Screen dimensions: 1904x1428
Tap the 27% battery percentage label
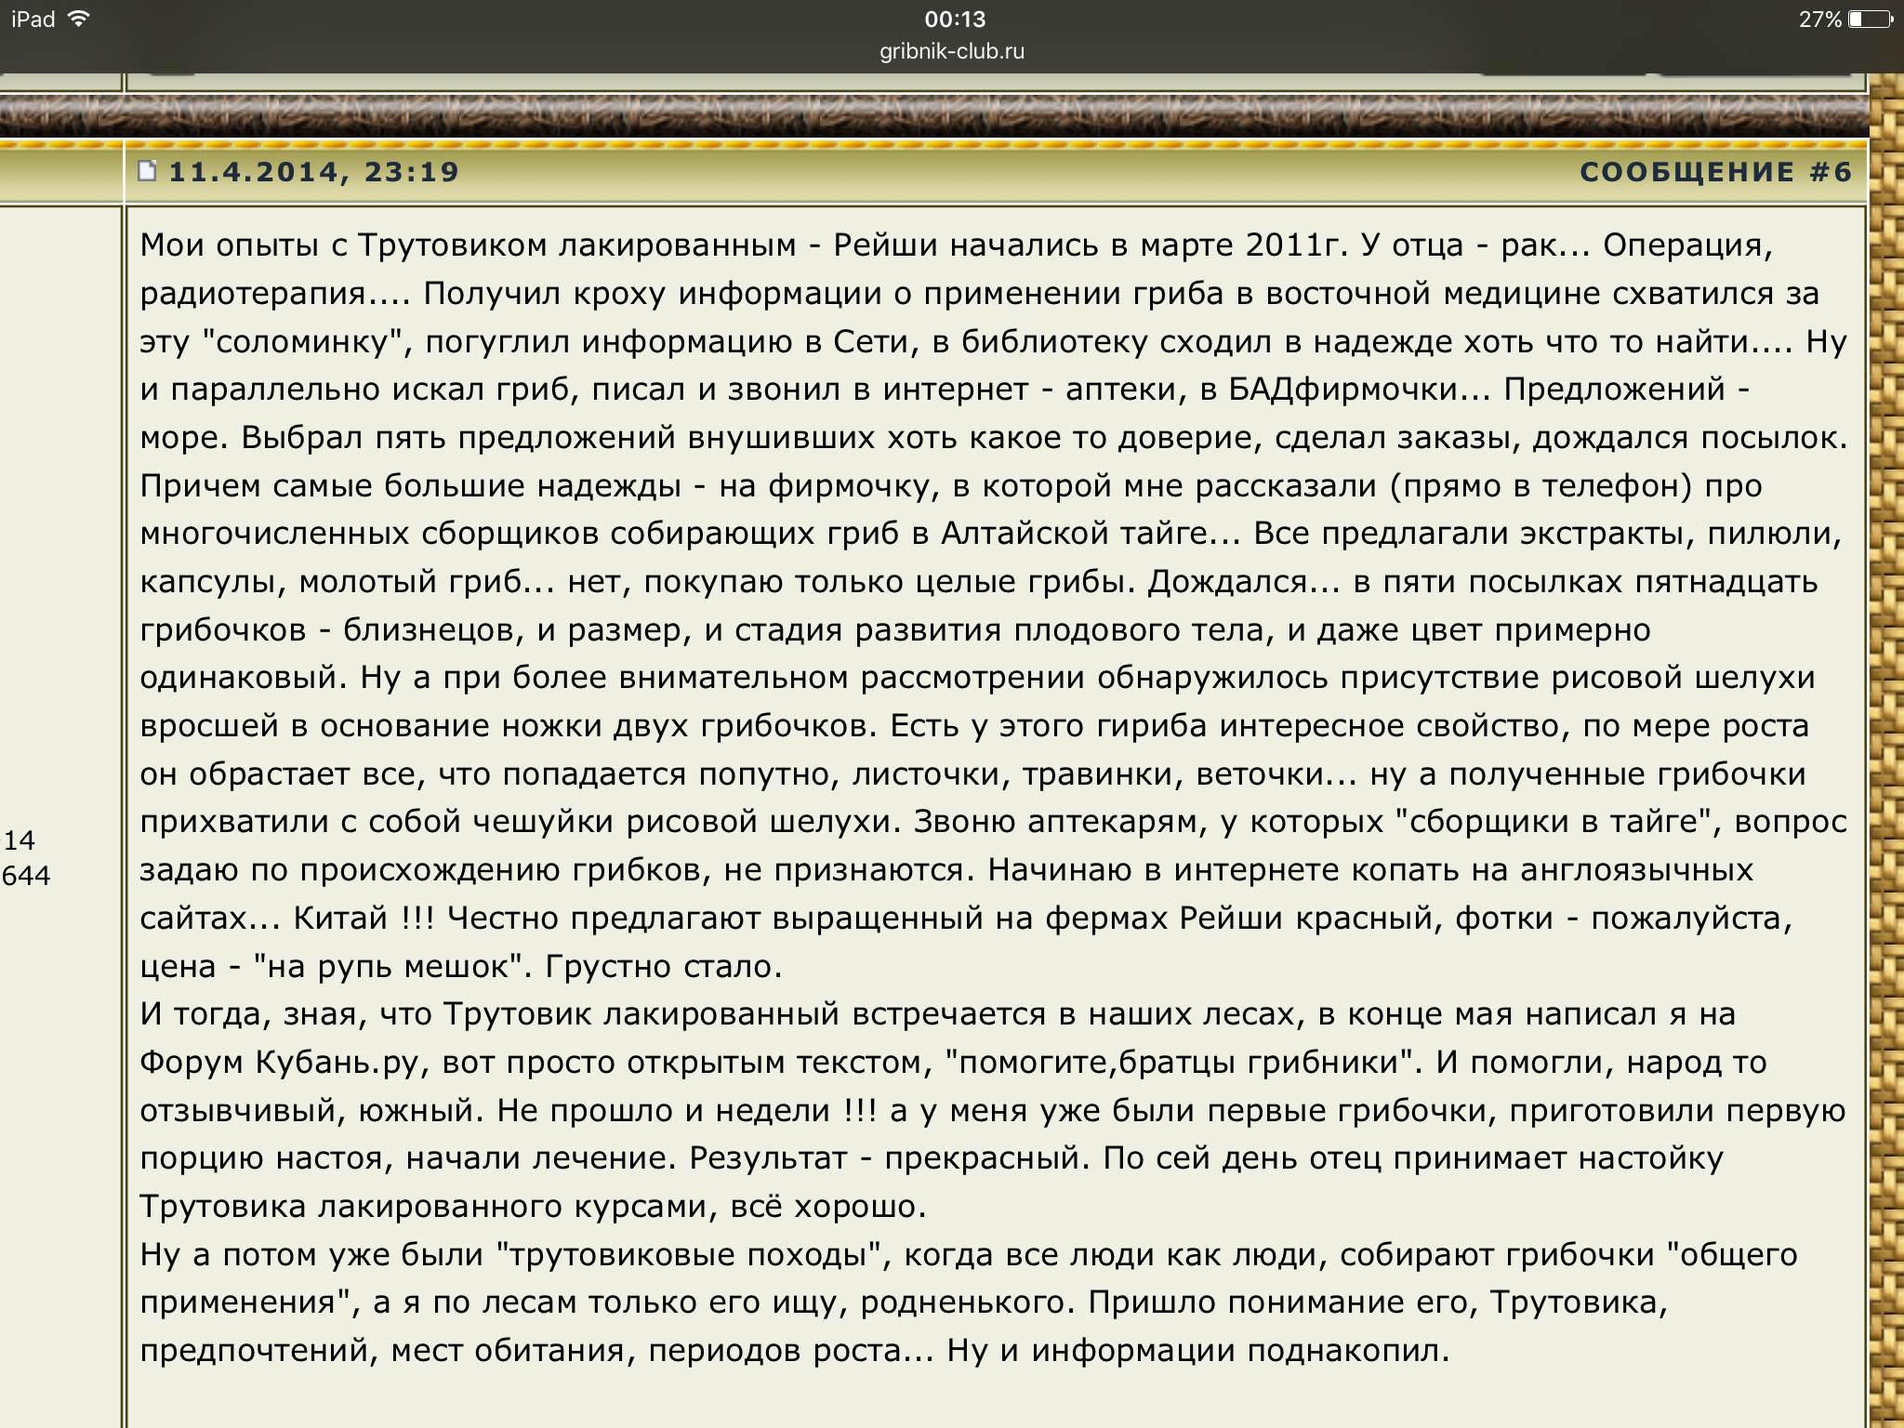1819,20
